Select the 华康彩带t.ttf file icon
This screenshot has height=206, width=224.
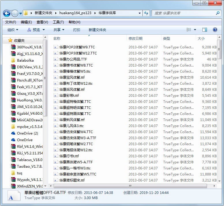click(x=56, y=95)
